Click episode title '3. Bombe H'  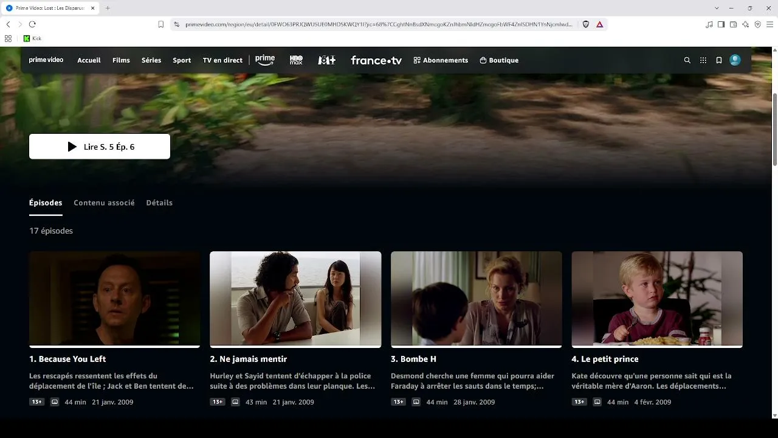point(413,359)
